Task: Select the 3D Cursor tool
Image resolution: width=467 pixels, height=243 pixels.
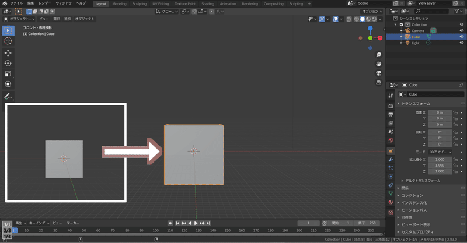Action: (8, 41)
